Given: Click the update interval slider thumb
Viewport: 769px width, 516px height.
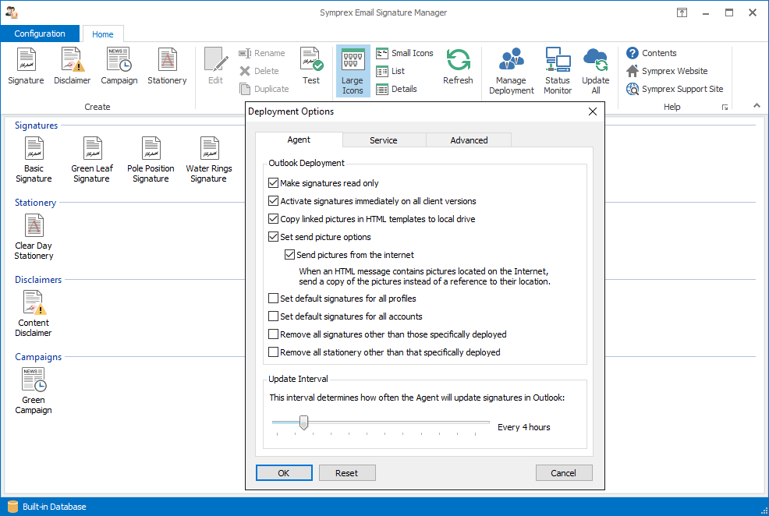Looking at the screenshot, I should tap(303, 422).
